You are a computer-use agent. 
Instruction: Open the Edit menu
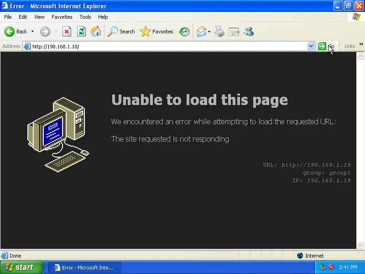(23, 17)
